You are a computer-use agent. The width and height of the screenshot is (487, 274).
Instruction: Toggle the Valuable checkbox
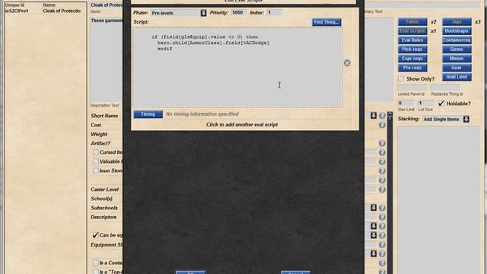coord(96,161)
